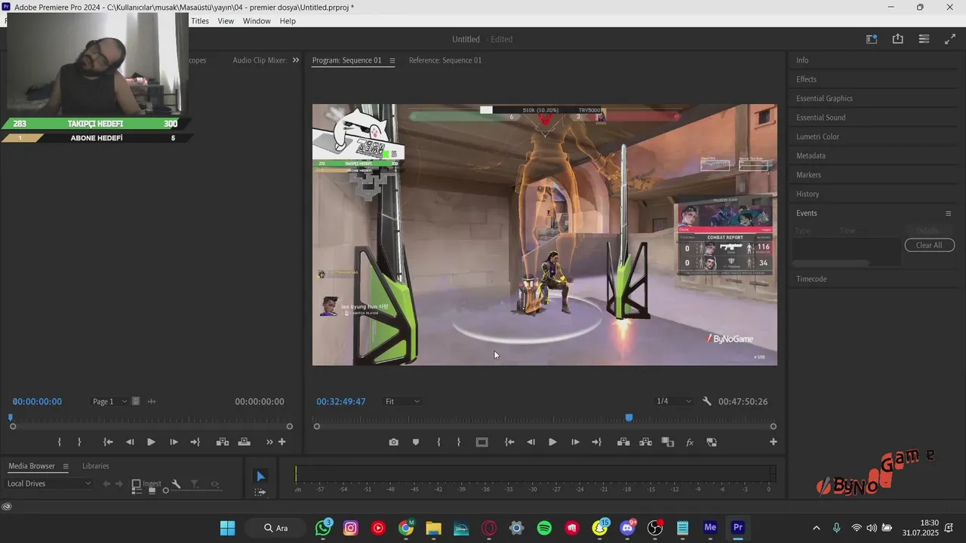Open the Local Drives dropdown
Image resolution: width=966 pixels, height=543 pixels.
tap(49, 483)
